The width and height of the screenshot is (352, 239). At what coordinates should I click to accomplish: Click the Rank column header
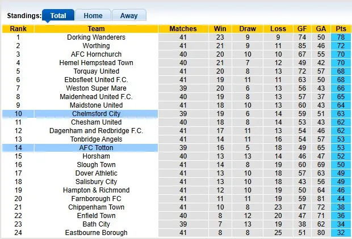point(18,29)
